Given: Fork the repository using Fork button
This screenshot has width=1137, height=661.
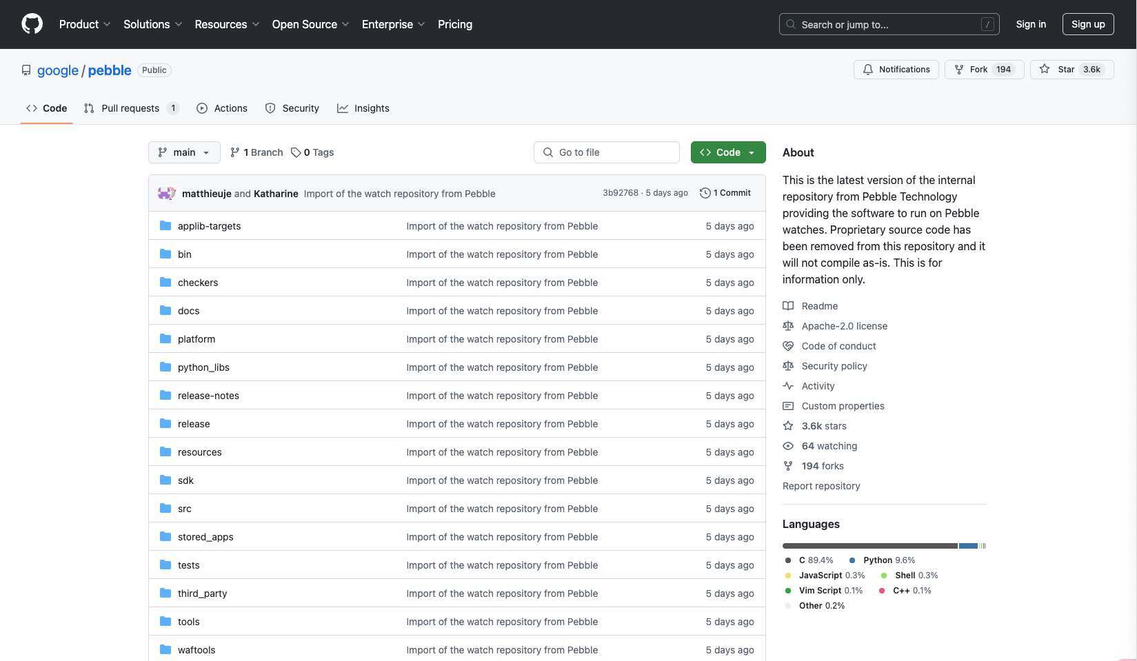Looking at the screenshot, I should 983,70.
